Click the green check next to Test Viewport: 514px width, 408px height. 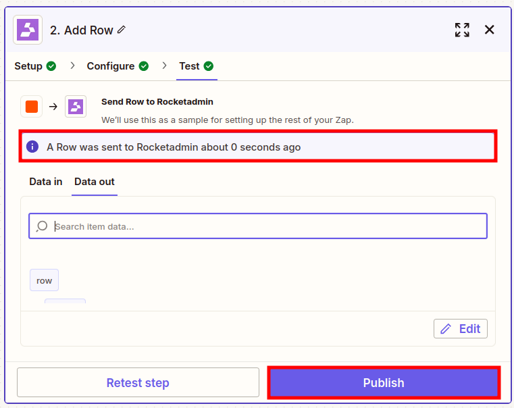pos(209,66)
